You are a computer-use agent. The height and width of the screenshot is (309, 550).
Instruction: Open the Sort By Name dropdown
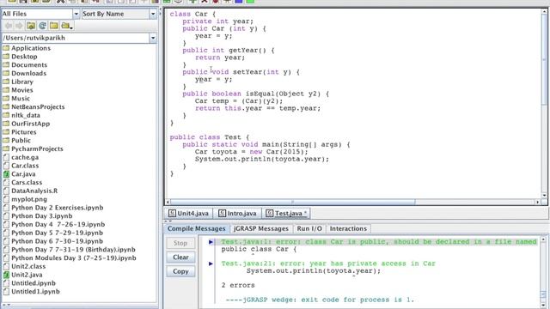coord(153,14)
